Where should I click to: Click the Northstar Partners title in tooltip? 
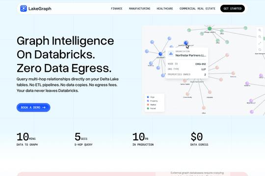click(x=190, y=55)
